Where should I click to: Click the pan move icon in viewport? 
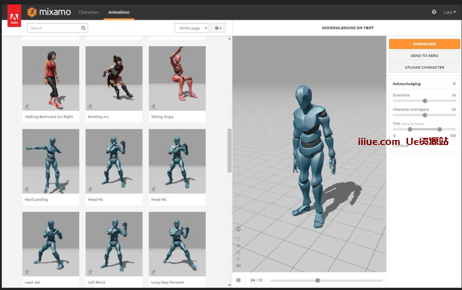pos(238,246)
